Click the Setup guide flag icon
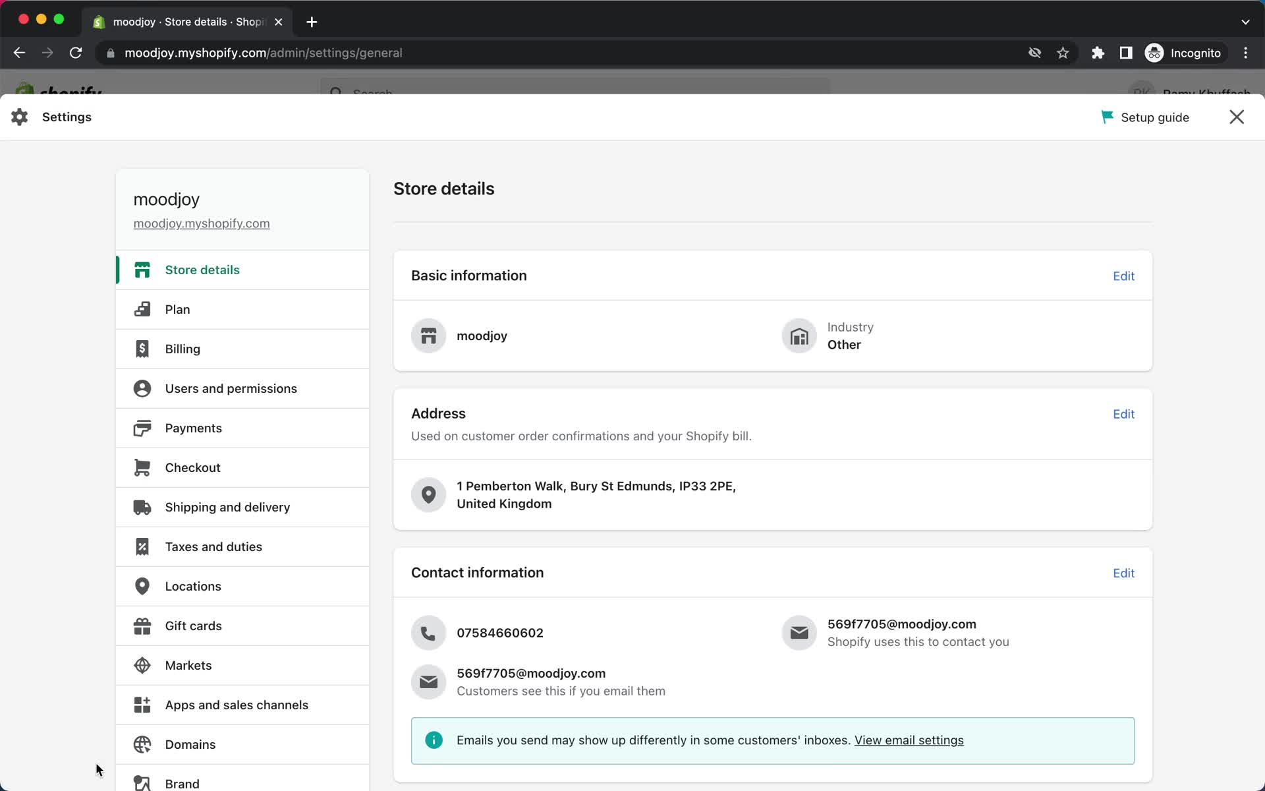1265x791 pixels. tap(1107, 117)
